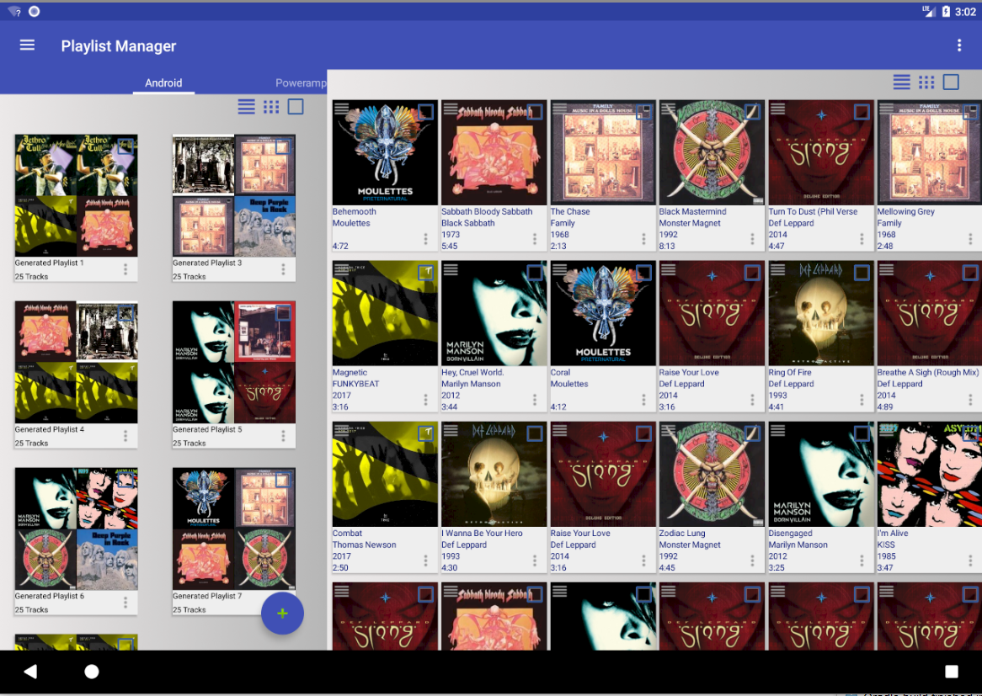Tap the I'm Alive KISS album art
982x696 pixels.
click(x=930, y=474)
